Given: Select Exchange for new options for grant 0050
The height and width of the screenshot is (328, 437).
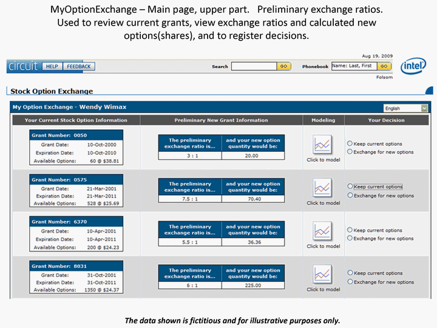Looking at the screenshot, I should [350, 152].
